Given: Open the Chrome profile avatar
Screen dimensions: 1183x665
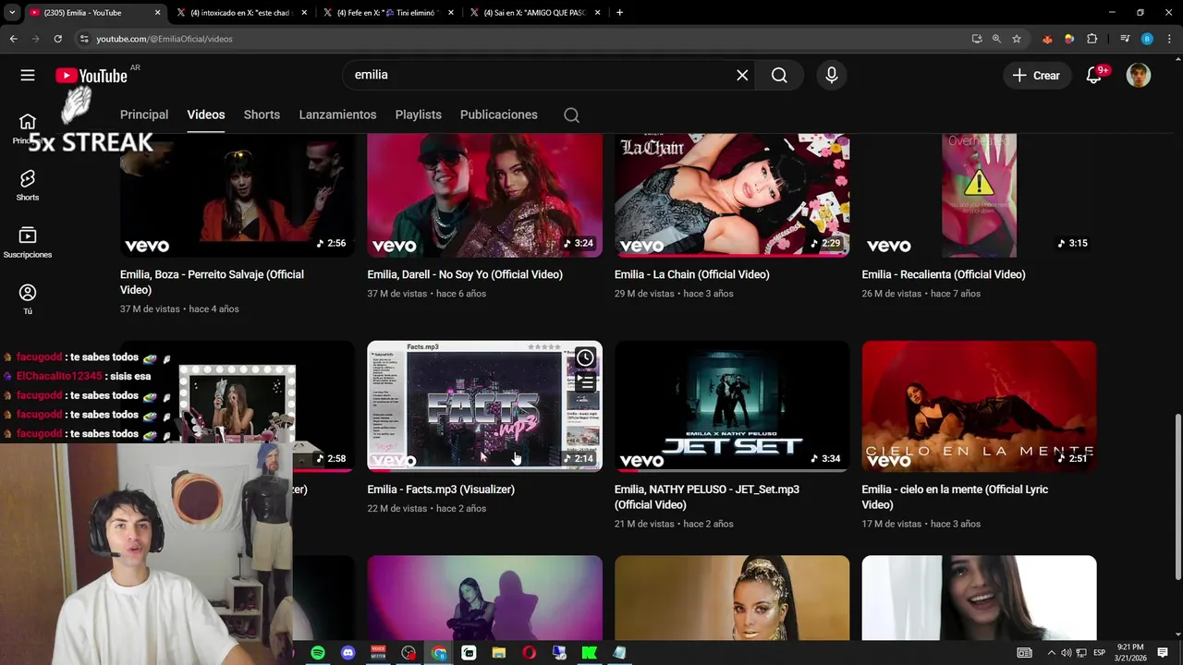Looking at the screenshot, I should [1147, 39].
